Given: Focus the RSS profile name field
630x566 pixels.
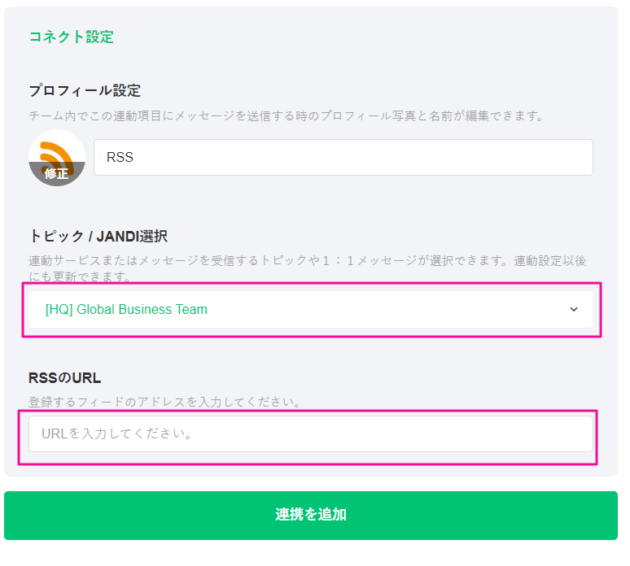Looking at the screenshot, I should (x=342, y=157).
